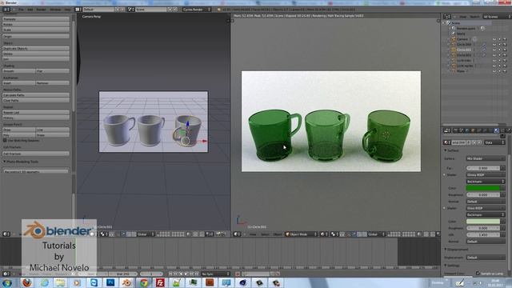Open Chrome from the taskbar
Screen dimensions: 512x288
[x=144, y=282]
